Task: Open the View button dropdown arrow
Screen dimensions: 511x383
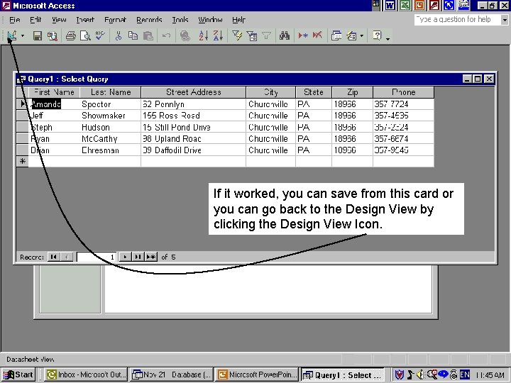Action: (23, 36)
